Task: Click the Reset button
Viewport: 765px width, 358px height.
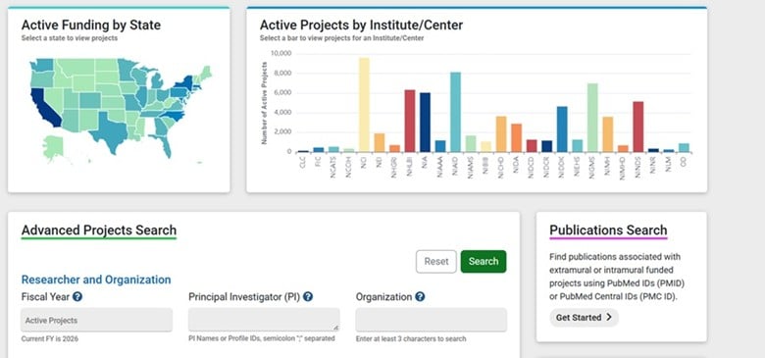Action: (x=436, y=262)
